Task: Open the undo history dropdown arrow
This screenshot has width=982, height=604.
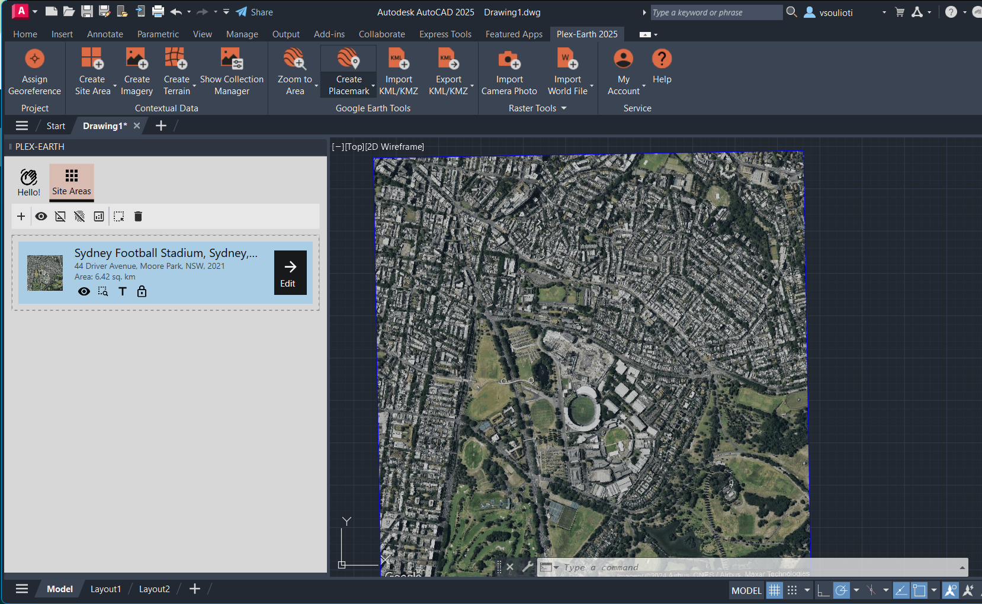Action: (189, 12)
